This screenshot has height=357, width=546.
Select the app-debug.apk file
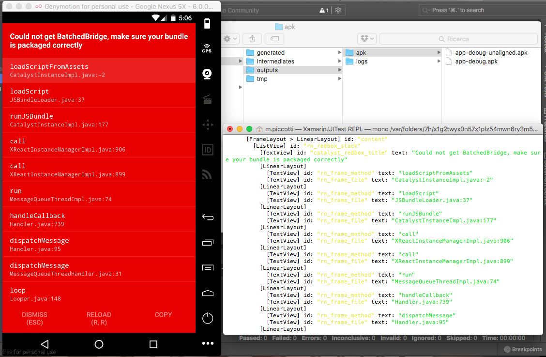point(476,62)
